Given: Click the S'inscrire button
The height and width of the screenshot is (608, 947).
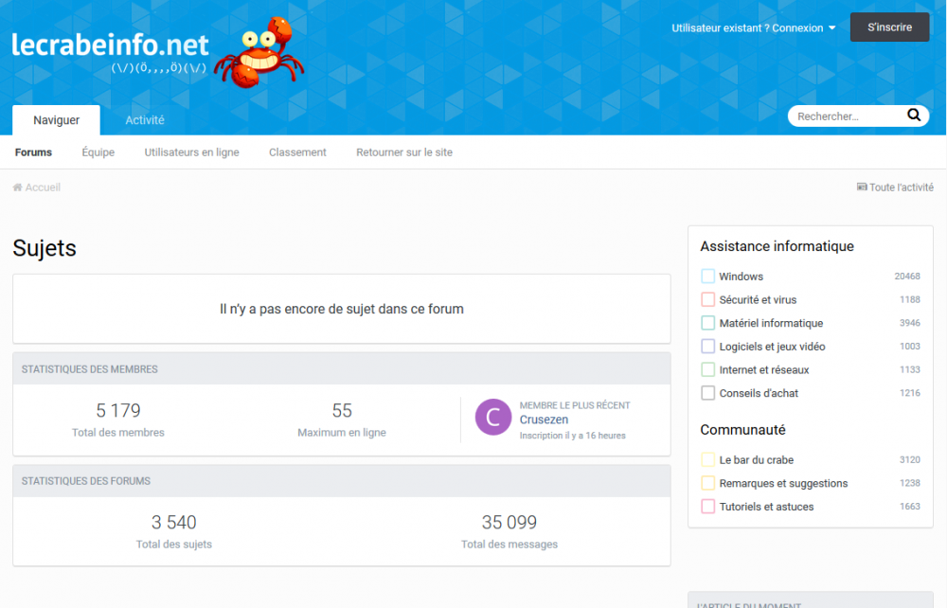Looking at the screenshot, I should click(889, 27).
